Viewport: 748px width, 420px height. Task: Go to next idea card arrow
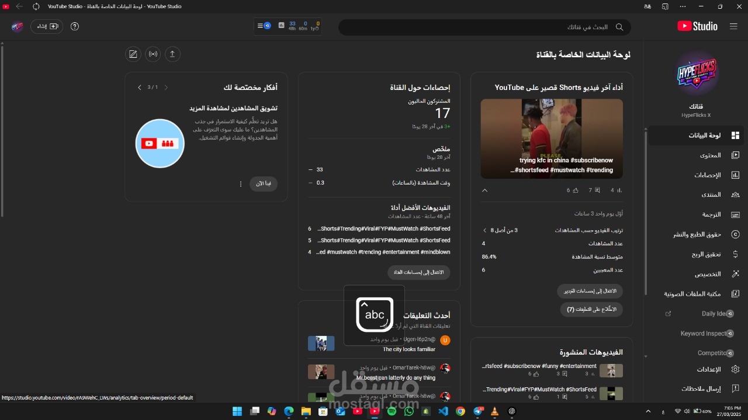139,87
